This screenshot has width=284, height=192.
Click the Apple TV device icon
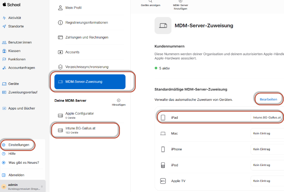click(163, 181)
